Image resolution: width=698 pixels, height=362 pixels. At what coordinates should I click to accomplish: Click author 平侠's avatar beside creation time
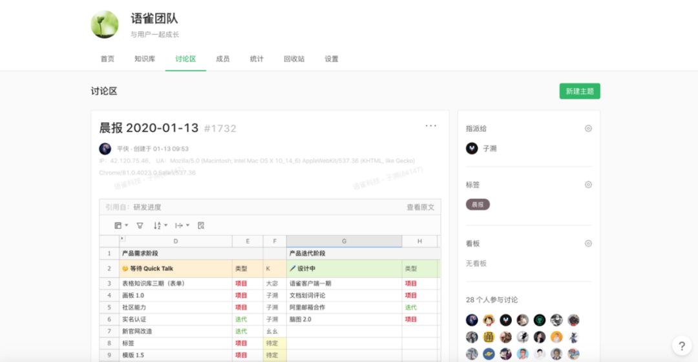coord(105,149)
